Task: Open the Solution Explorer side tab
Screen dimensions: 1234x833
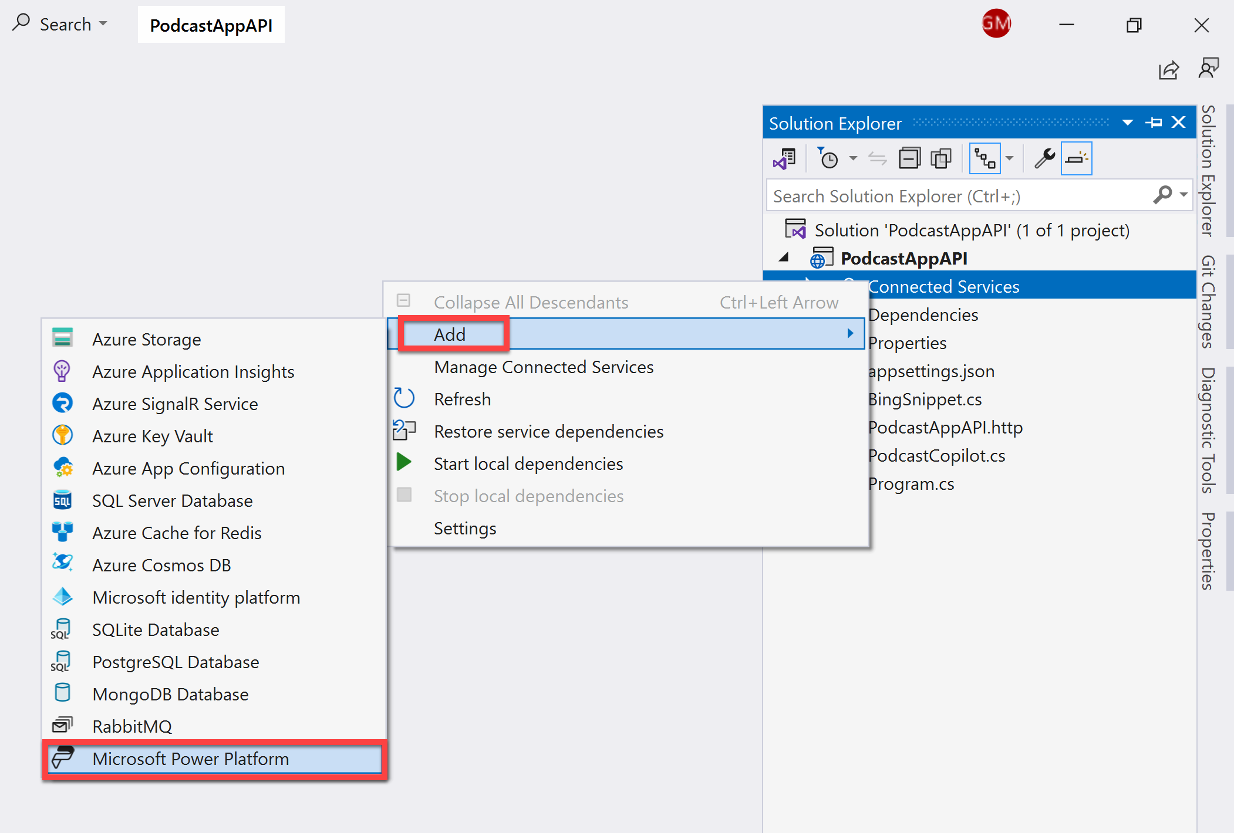Action: (x=1208, y=170)
